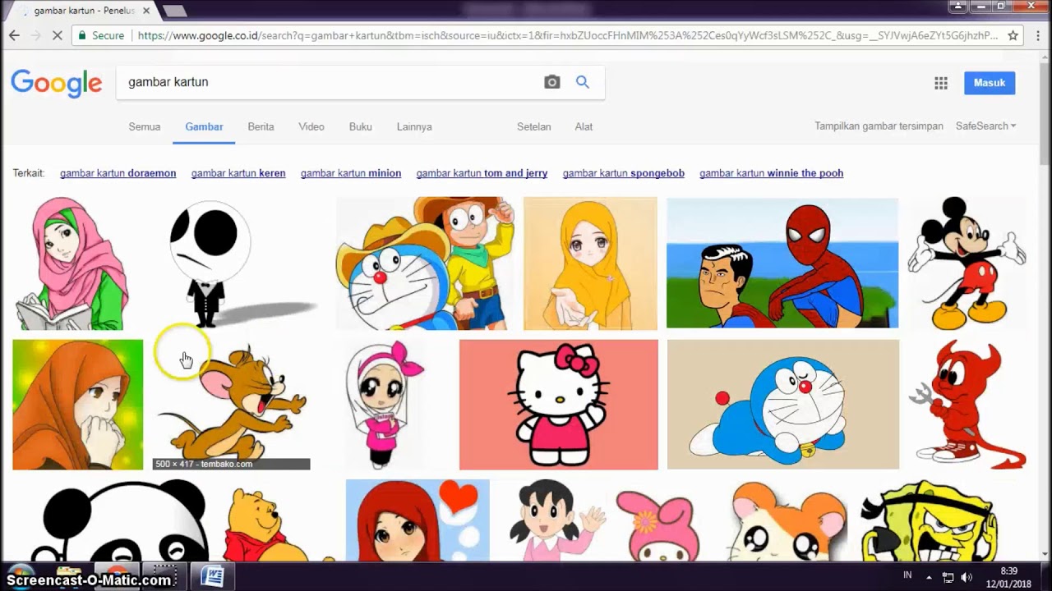The height and width of the screenshot is (591, 1052).
Task: Open a new browser tab
Action: tap(174, 11)
